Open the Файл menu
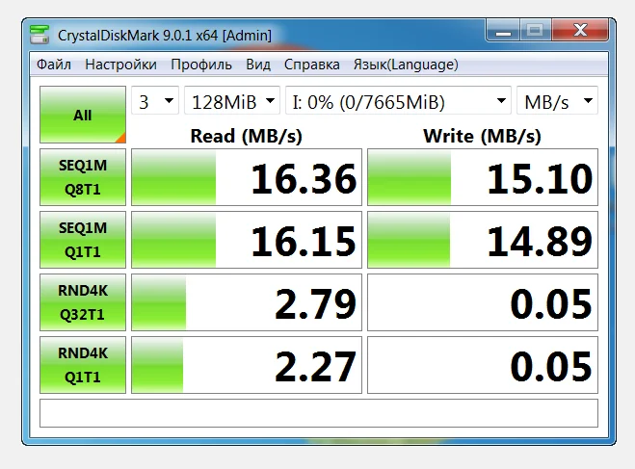Screen dimensions: 635x469 pos(53,65)
